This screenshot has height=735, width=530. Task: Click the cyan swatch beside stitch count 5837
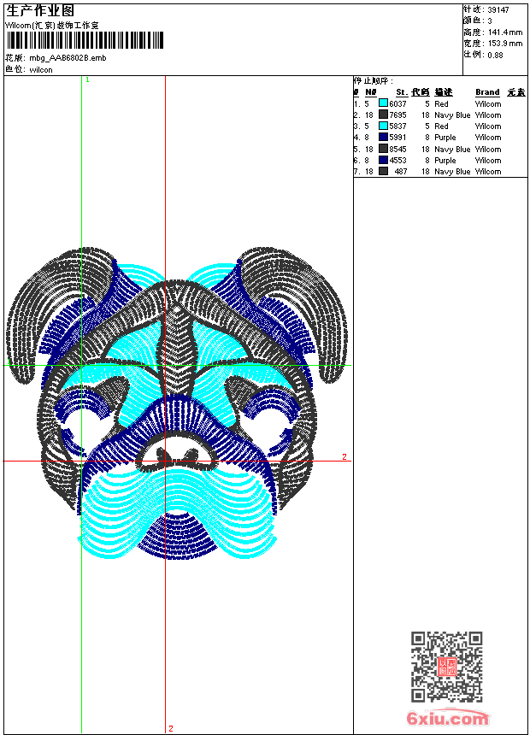click(x=383, y=126)
